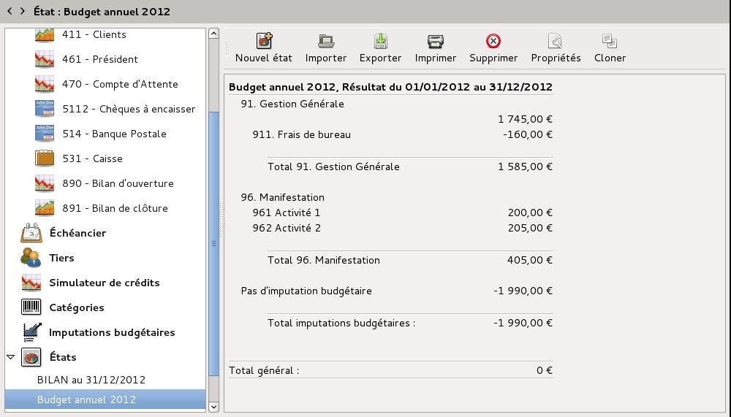The image size is (731, 417).
Task: Open the Tiers section
Action: coord(61,258)
